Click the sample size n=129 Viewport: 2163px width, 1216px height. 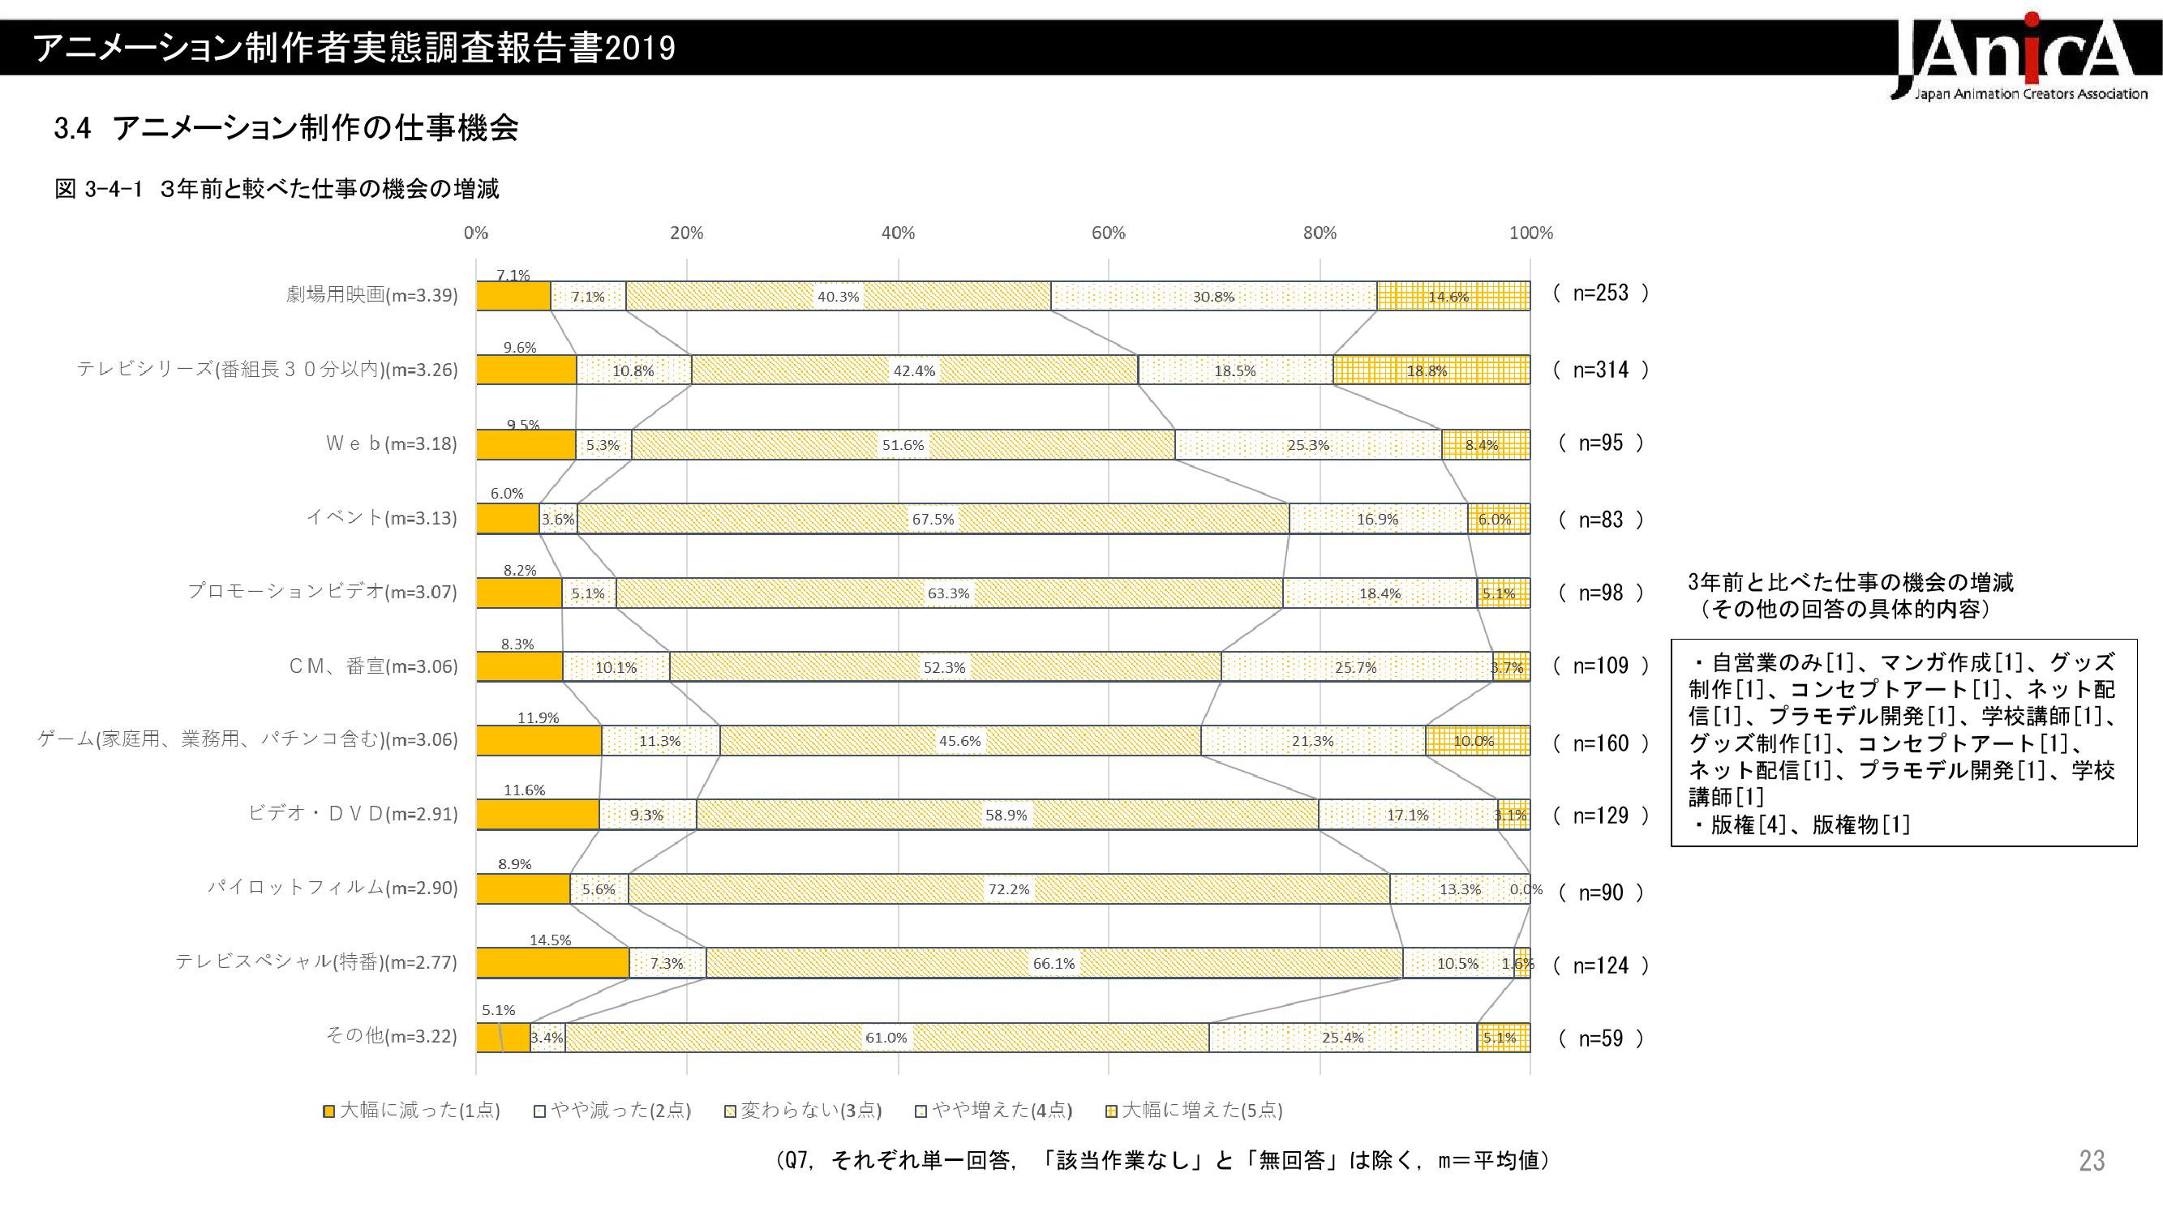point(1600,816)
